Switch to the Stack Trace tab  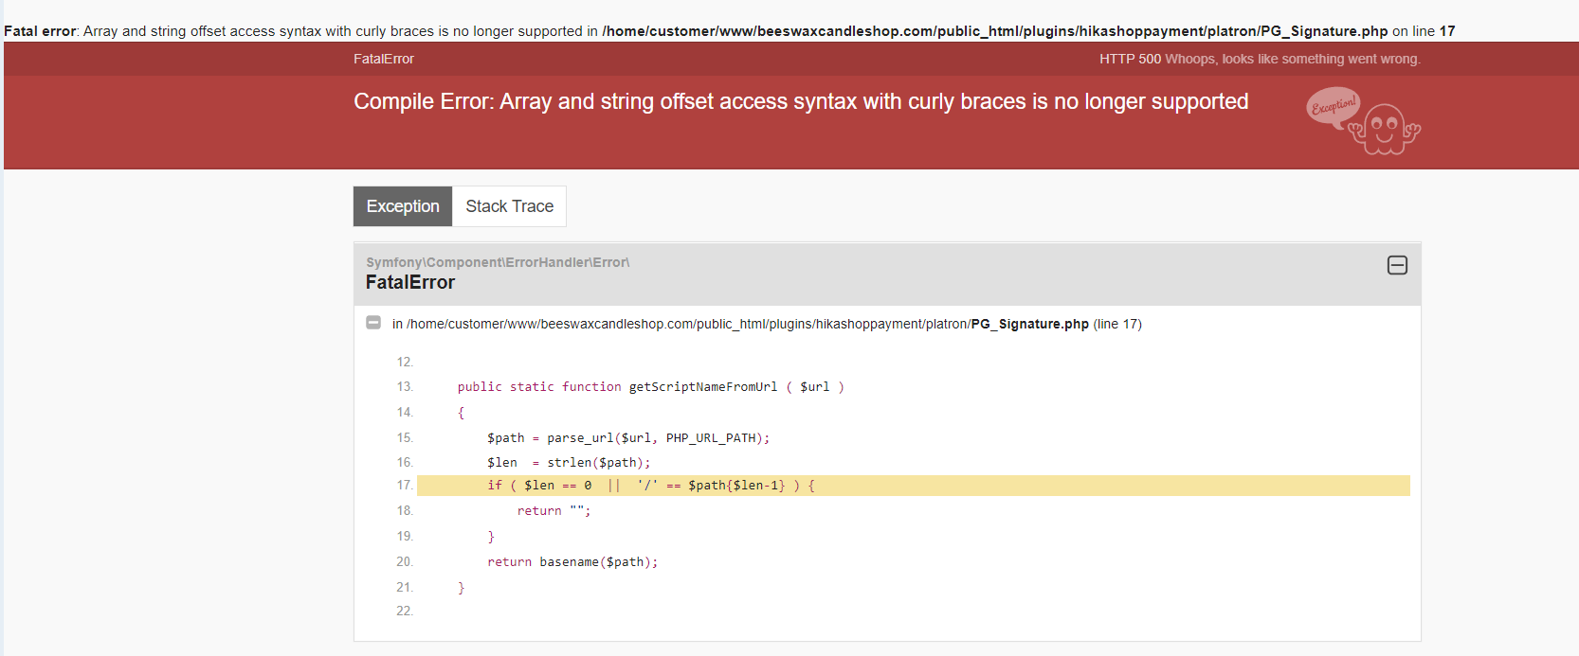pos(509,206)
